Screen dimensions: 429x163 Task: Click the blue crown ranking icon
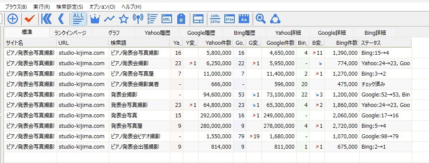[95, 19]
